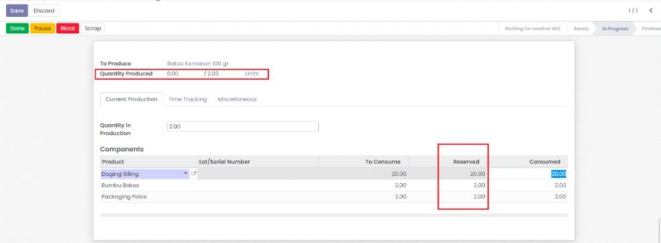The width and height of the screenshot is (661, 243).
Task: Click the 1/1 pager counter
Action: pyautogui.click(x=633, y=10)
